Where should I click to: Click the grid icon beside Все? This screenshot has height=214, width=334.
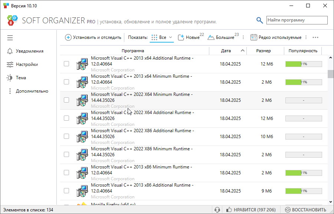[154, 38]
